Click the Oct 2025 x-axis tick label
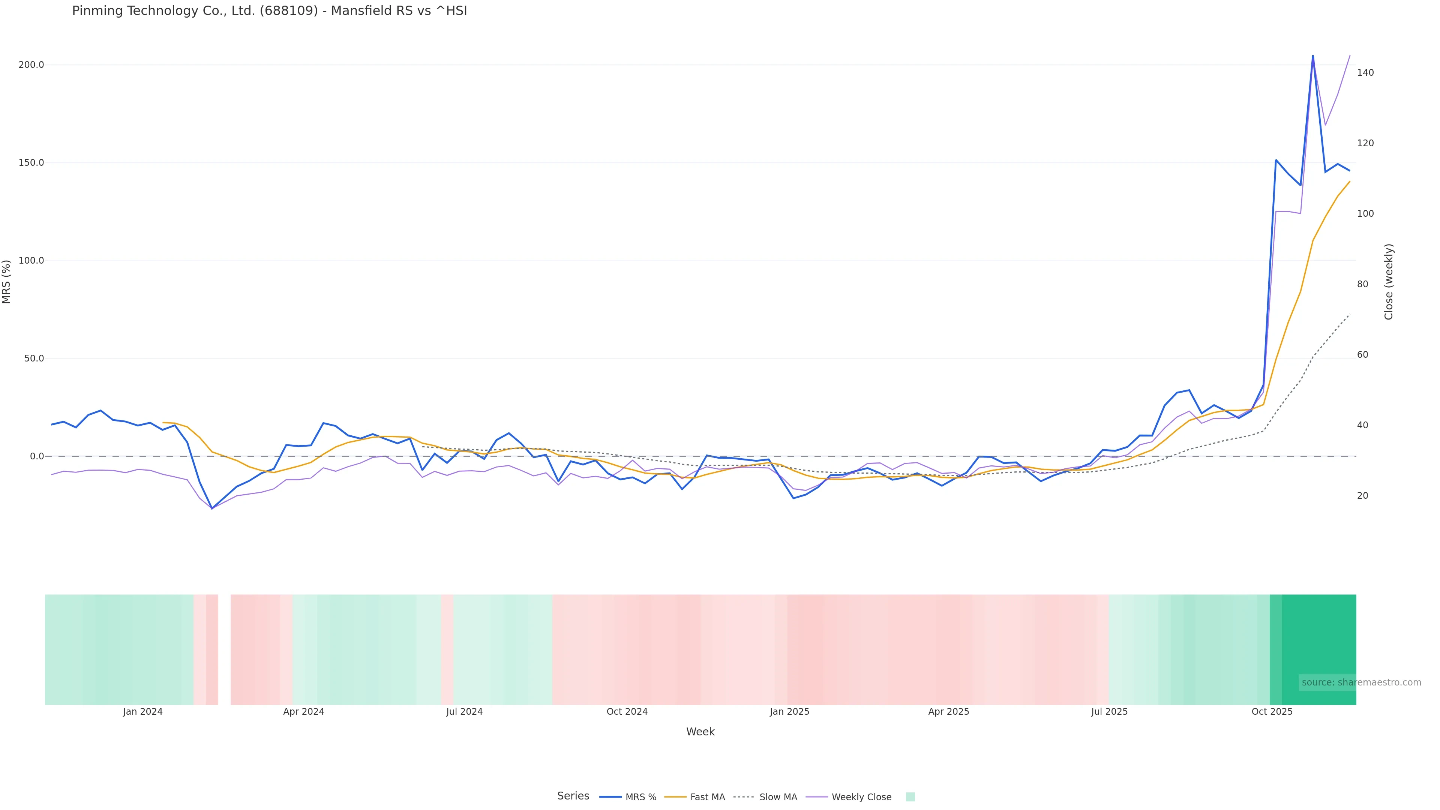 (1272, 712)
